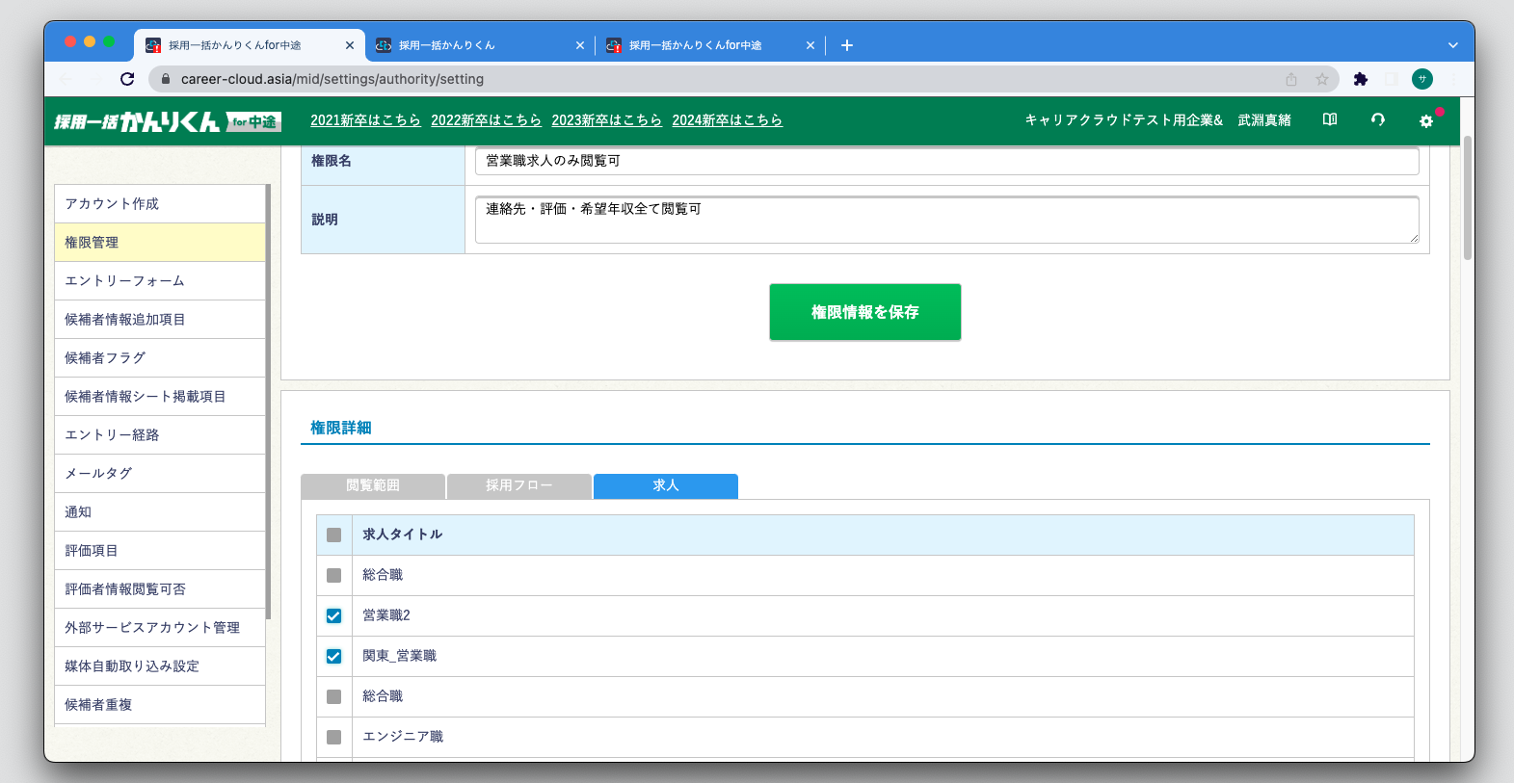Switch to the third 採用一括かんりくんfor中途 browser tab
1514x783 pixels.
tap(710, 45)
